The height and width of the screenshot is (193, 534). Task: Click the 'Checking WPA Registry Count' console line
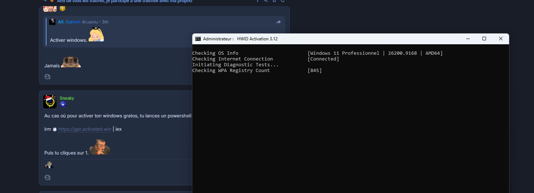click(x=231, y=70)
